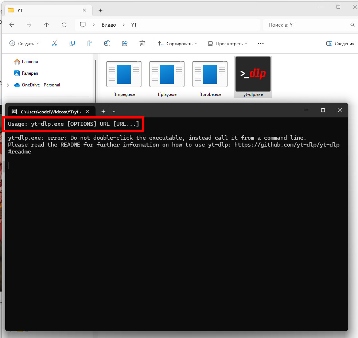Switch to the YT Explorer tab
This screenshot has height=338, width=358.
[x=44, y=10]
